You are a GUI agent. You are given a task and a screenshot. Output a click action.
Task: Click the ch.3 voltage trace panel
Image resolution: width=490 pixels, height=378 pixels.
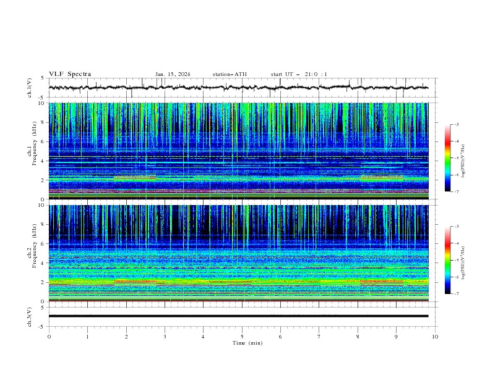click(x=243, y=317)
